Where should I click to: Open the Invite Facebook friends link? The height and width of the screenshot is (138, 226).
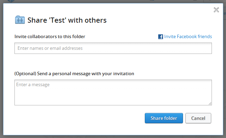point(188,36)
